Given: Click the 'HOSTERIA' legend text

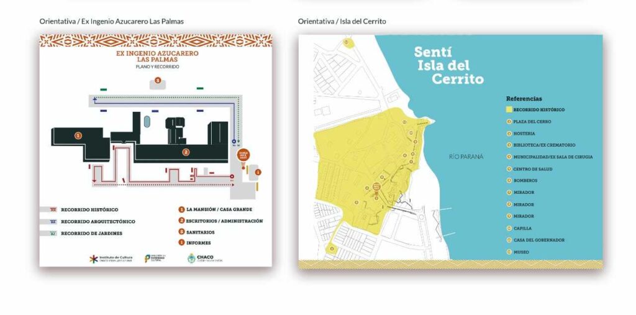Looking at the screenshot, I should (524, 134).
